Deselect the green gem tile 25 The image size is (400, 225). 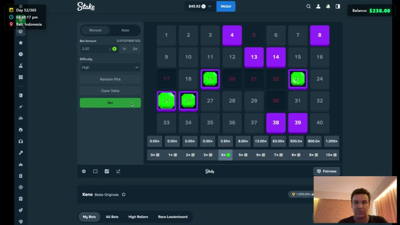tap(166, 101)
